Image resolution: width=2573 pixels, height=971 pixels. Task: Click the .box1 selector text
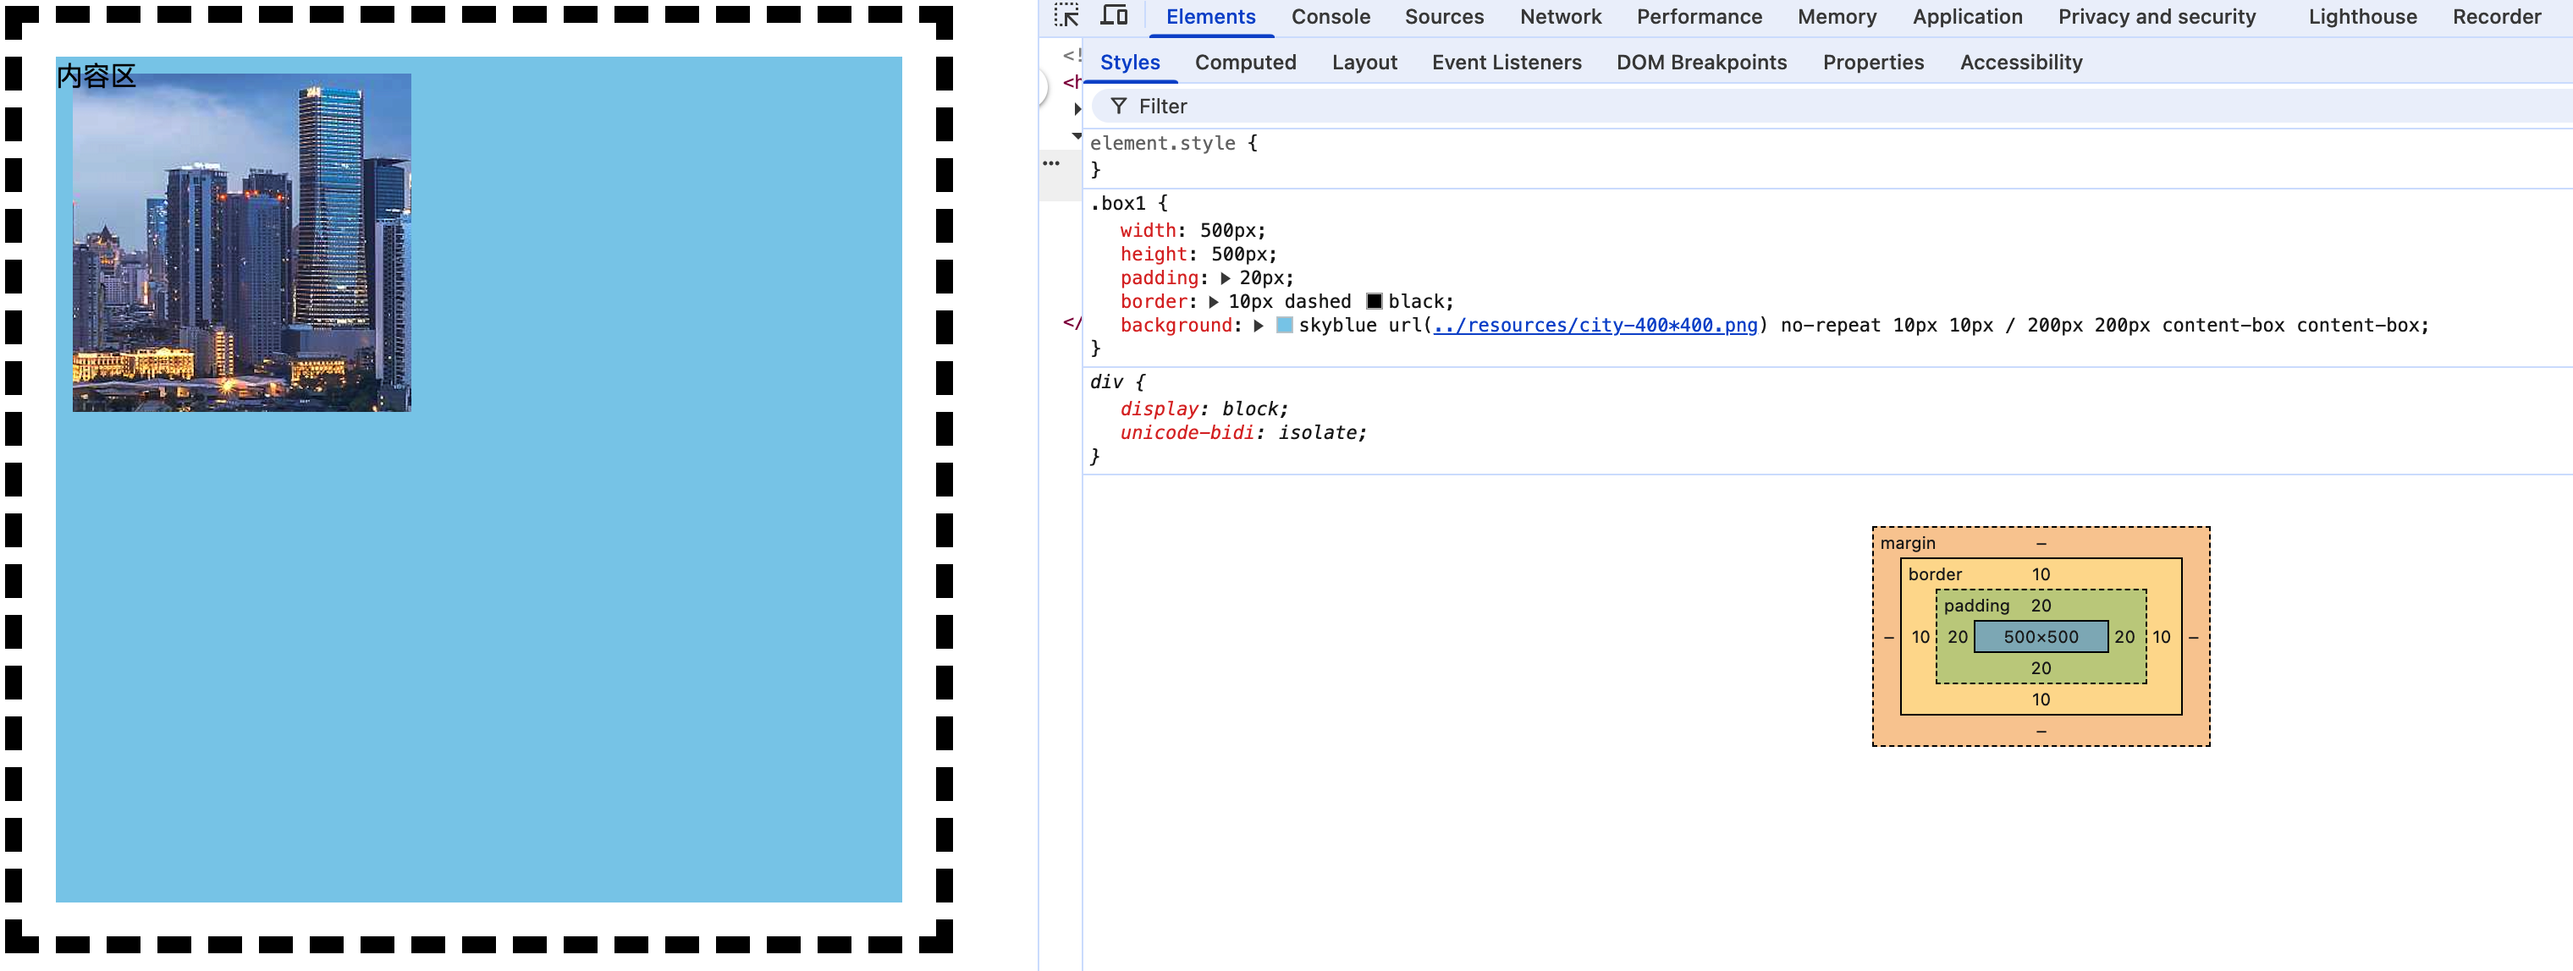(1116, 204)
